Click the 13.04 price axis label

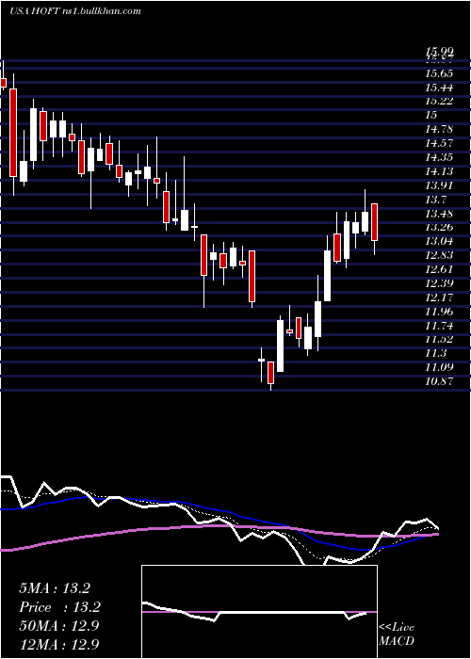pyautogui.click(x=439, y=241)
